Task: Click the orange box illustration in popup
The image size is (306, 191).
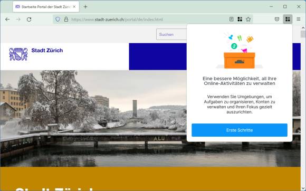Action: 240,60
